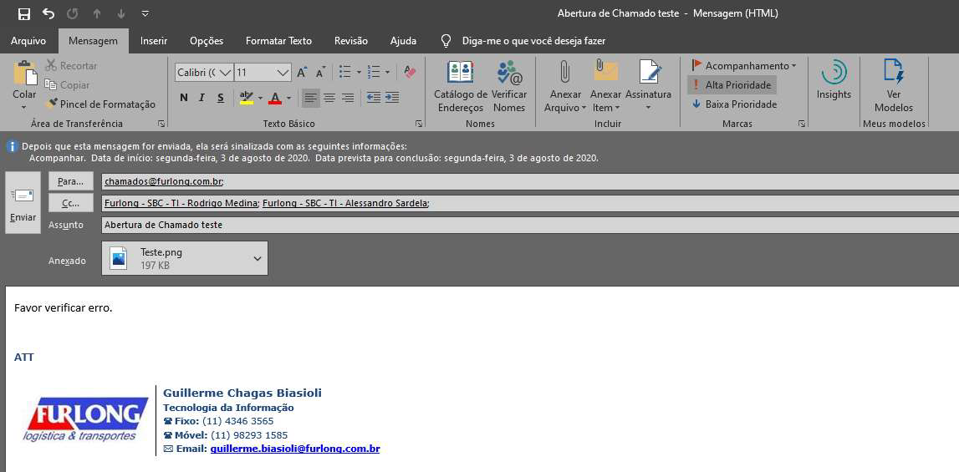Switch to the Inserir ribbon tab
The width and height of the screenshot is (959, 472).
[x=154, y=41]
